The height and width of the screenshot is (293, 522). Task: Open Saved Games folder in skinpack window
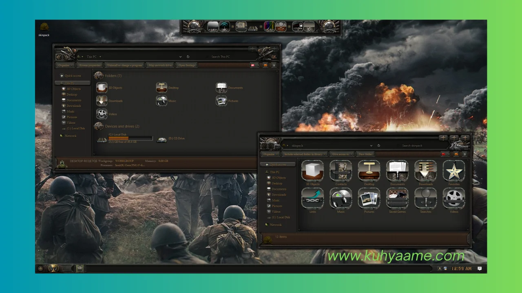coord(397,198)
